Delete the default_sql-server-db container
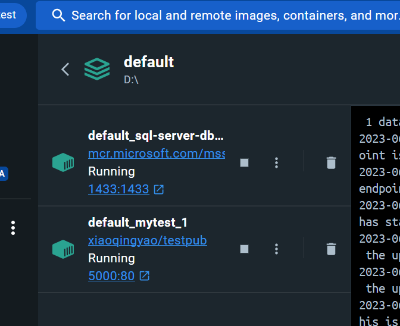 [331, 162]
